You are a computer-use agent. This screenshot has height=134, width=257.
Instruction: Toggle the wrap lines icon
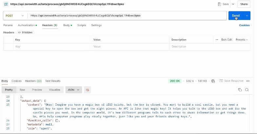[x=87, y=90]
